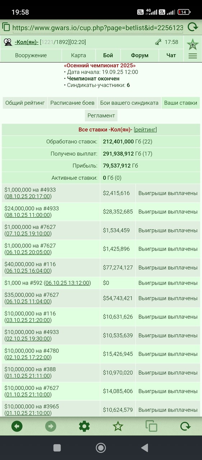Open the Регламент button
202x460 pixels.
101,115
